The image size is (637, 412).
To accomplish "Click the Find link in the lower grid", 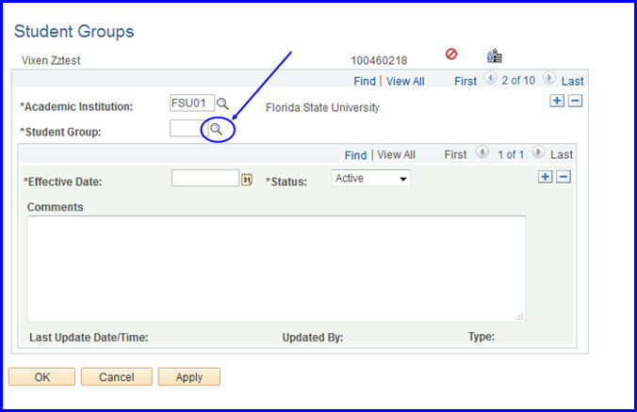I will (355, 154).
